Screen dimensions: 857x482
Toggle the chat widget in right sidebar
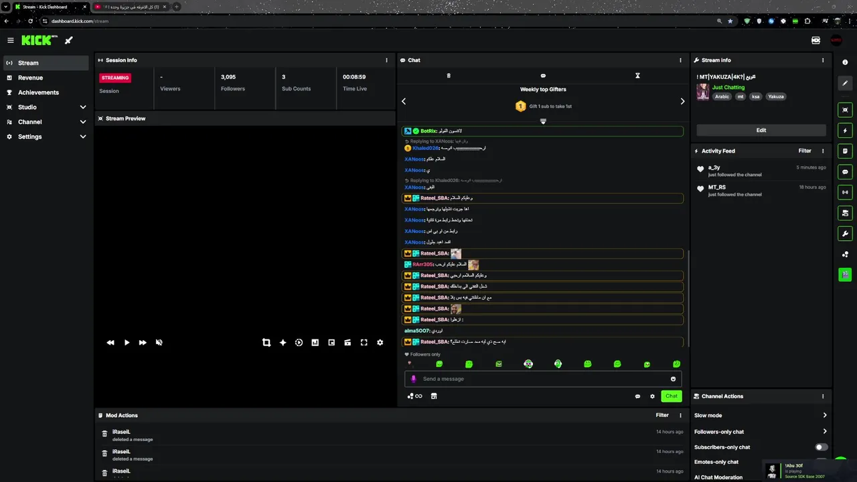845,172
